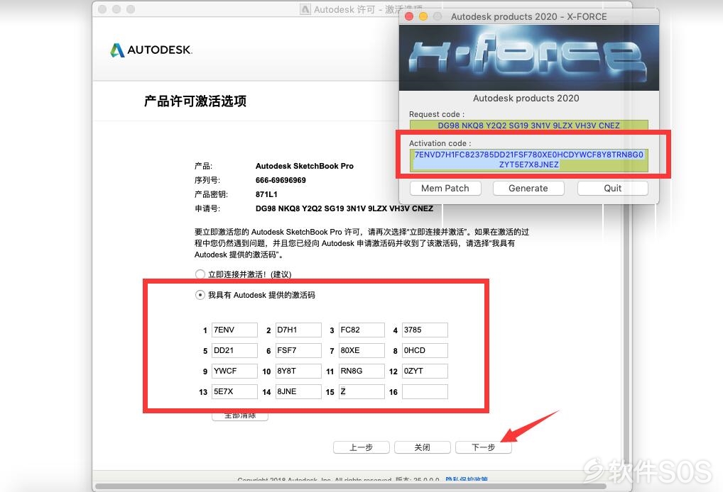This screenshot has width=723, height=492.
Task: Click activation field 4 containing 3785
Action: [x=425, y=330]
